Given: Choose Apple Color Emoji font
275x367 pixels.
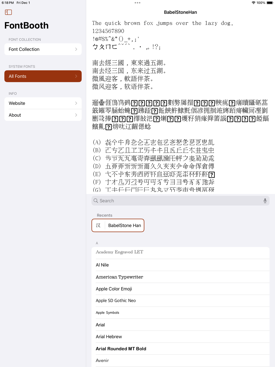Looking at the screenshot, I should pyautogui.click(x=180, y=289).
